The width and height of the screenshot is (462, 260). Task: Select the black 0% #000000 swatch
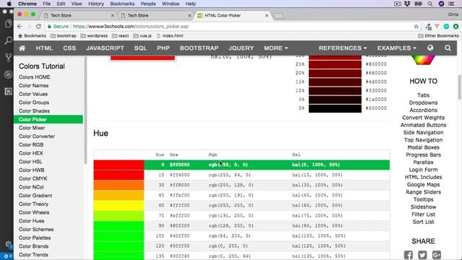(335, 108)
